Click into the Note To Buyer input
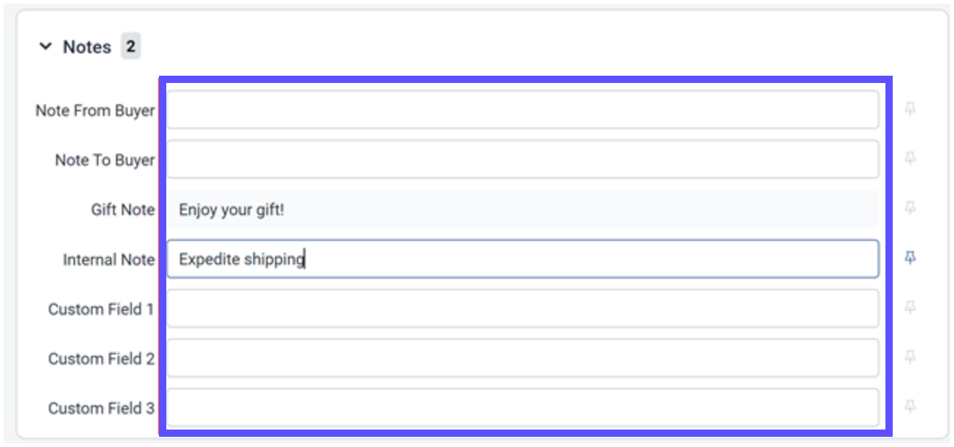Image resolution: width=954 pixels, height=447 pixels. [x=522, y=159]
